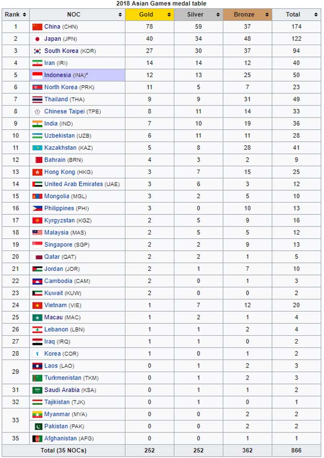The height and width of the screenshot is (458, 324).
Task: Click the Saudi Arabia flag icon
Action: (37, 390)
